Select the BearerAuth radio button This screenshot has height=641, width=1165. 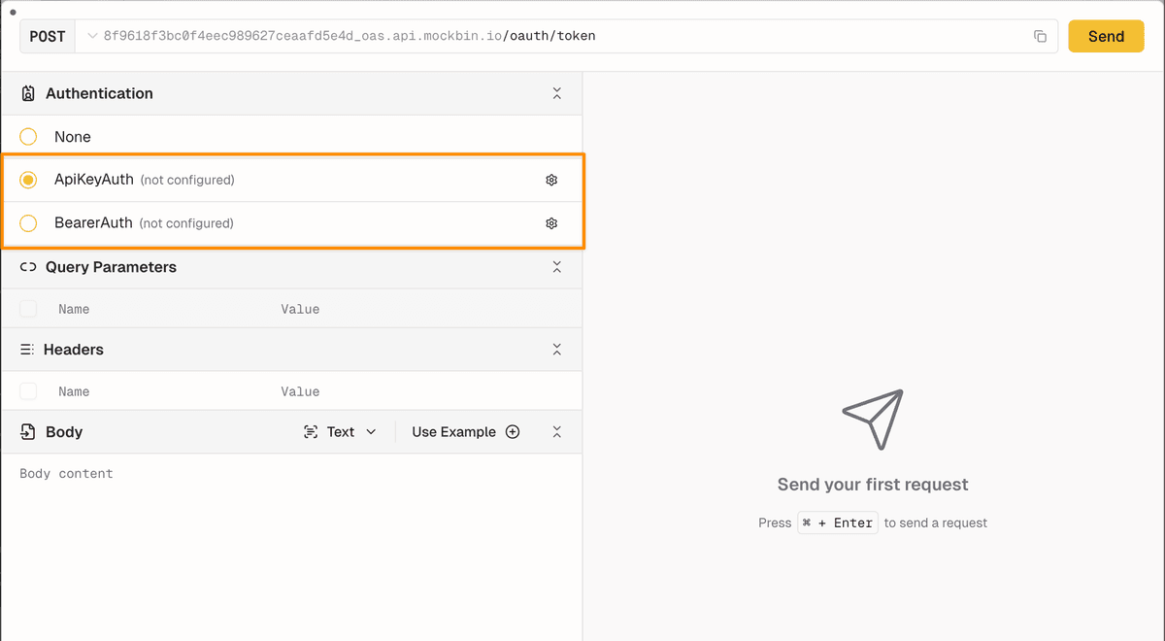coord(28,223)
